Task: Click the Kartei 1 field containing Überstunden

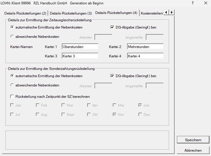Action: [80, 47]
